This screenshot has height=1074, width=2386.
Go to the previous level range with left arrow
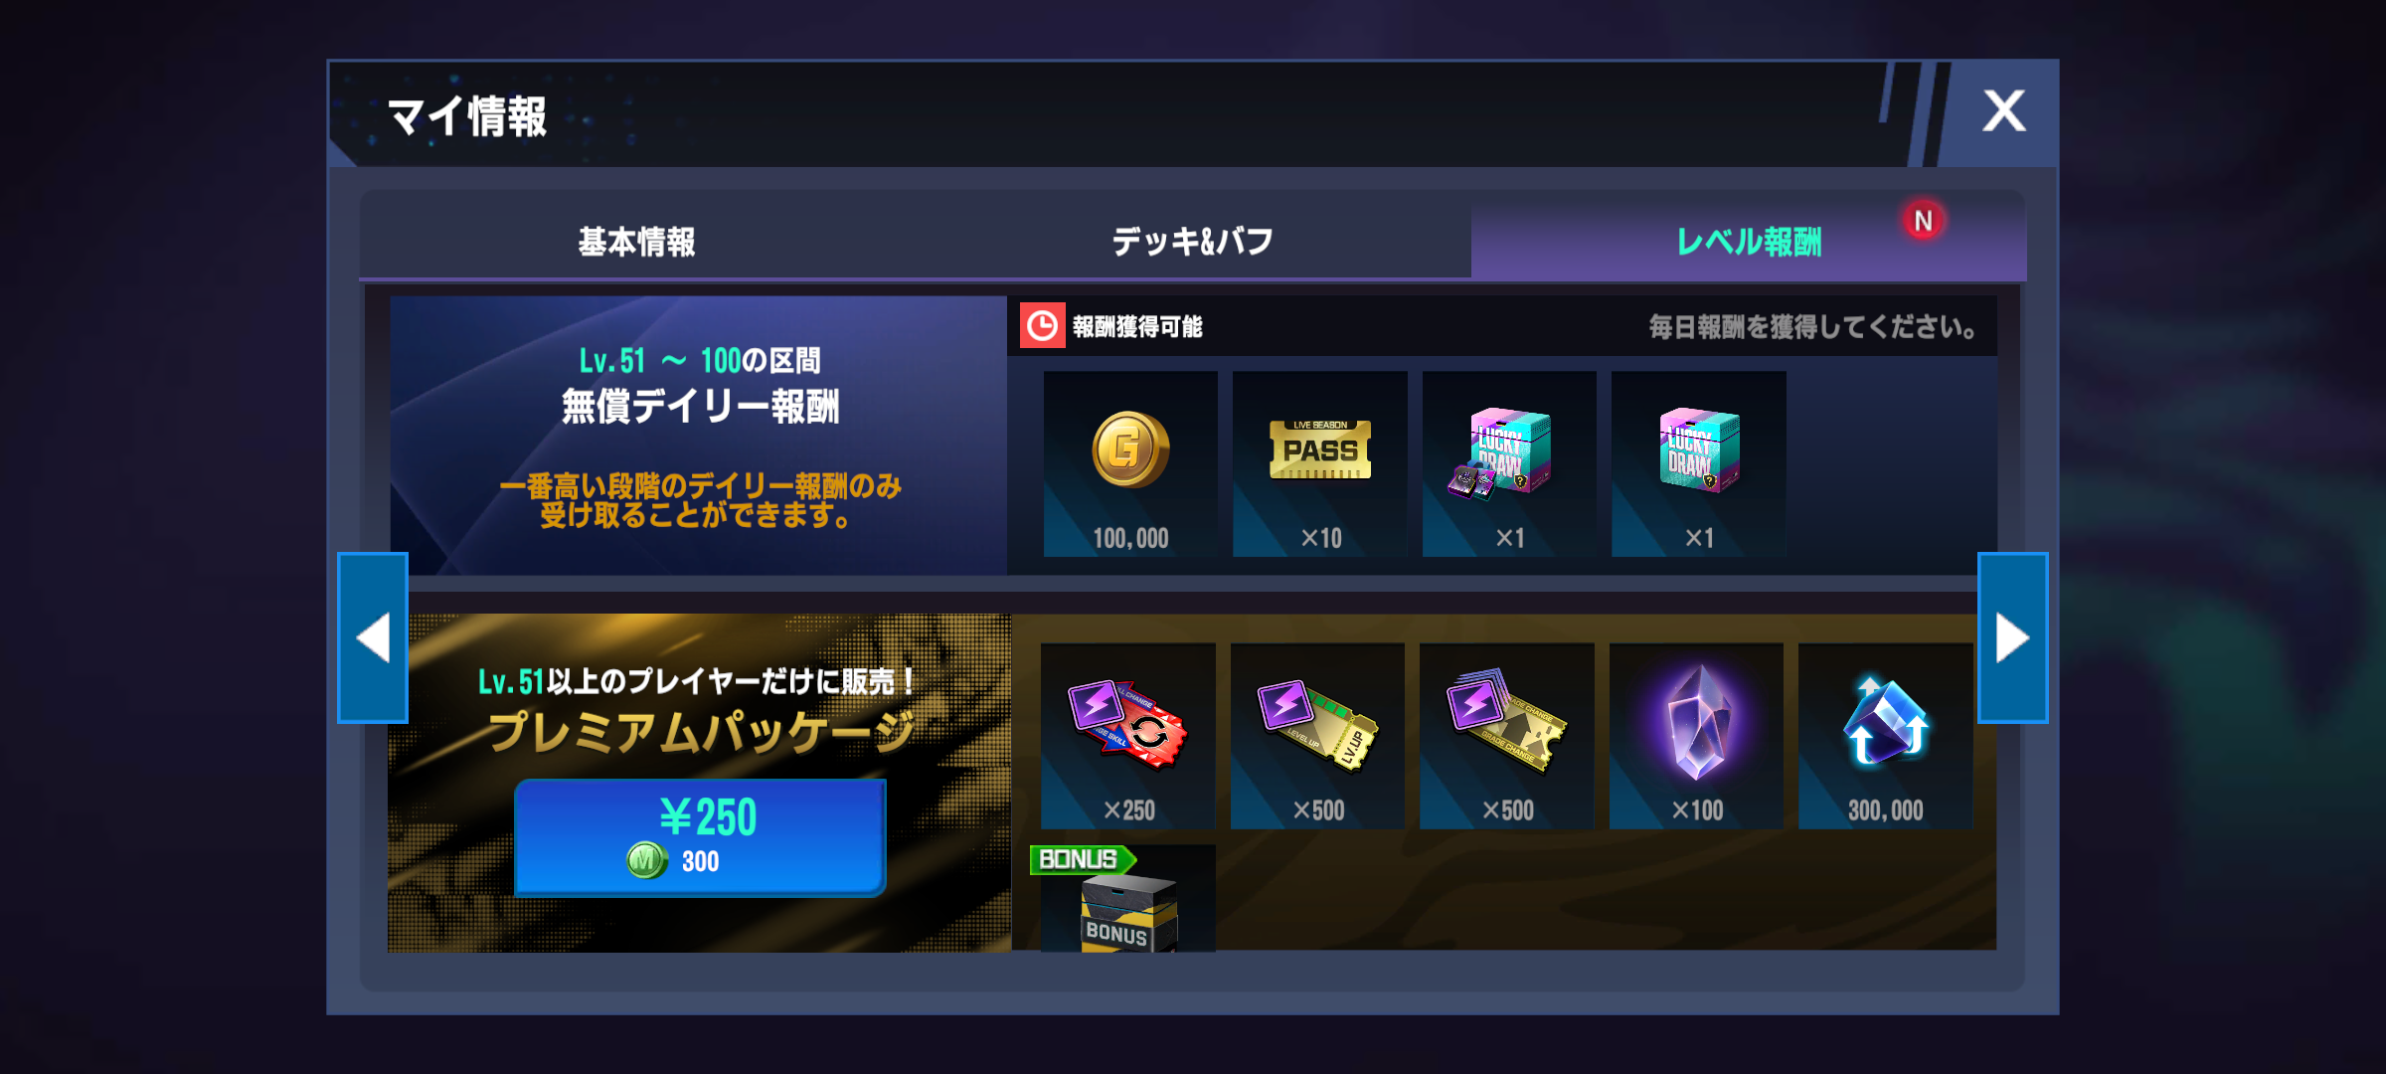tap(373, 637)
